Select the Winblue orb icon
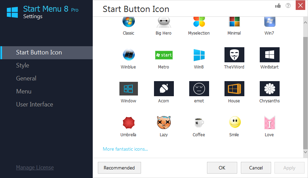Screen dimensions: 308x178 click(129, 55)
